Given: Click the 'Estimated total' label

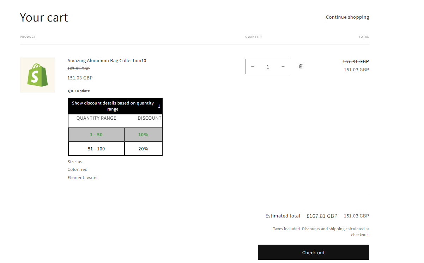Looking at the screenshot, I should point(283,216).
